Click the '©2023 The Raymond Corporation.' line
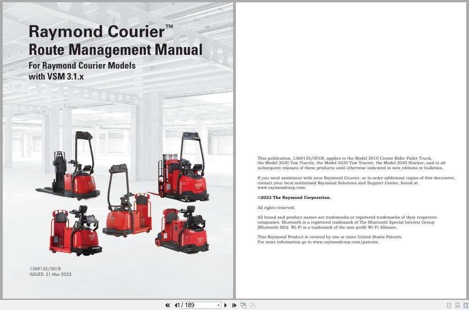Viewport: 469px width, 310px height. (x=294, y=198)
